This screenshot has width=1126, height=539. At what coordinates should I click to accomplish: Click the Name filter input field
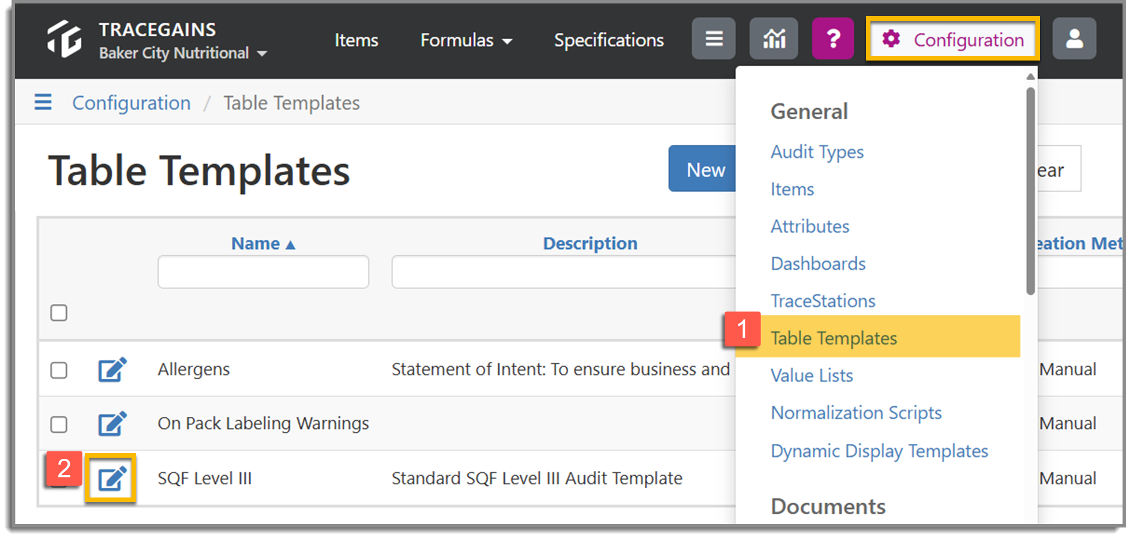(263, 272)
